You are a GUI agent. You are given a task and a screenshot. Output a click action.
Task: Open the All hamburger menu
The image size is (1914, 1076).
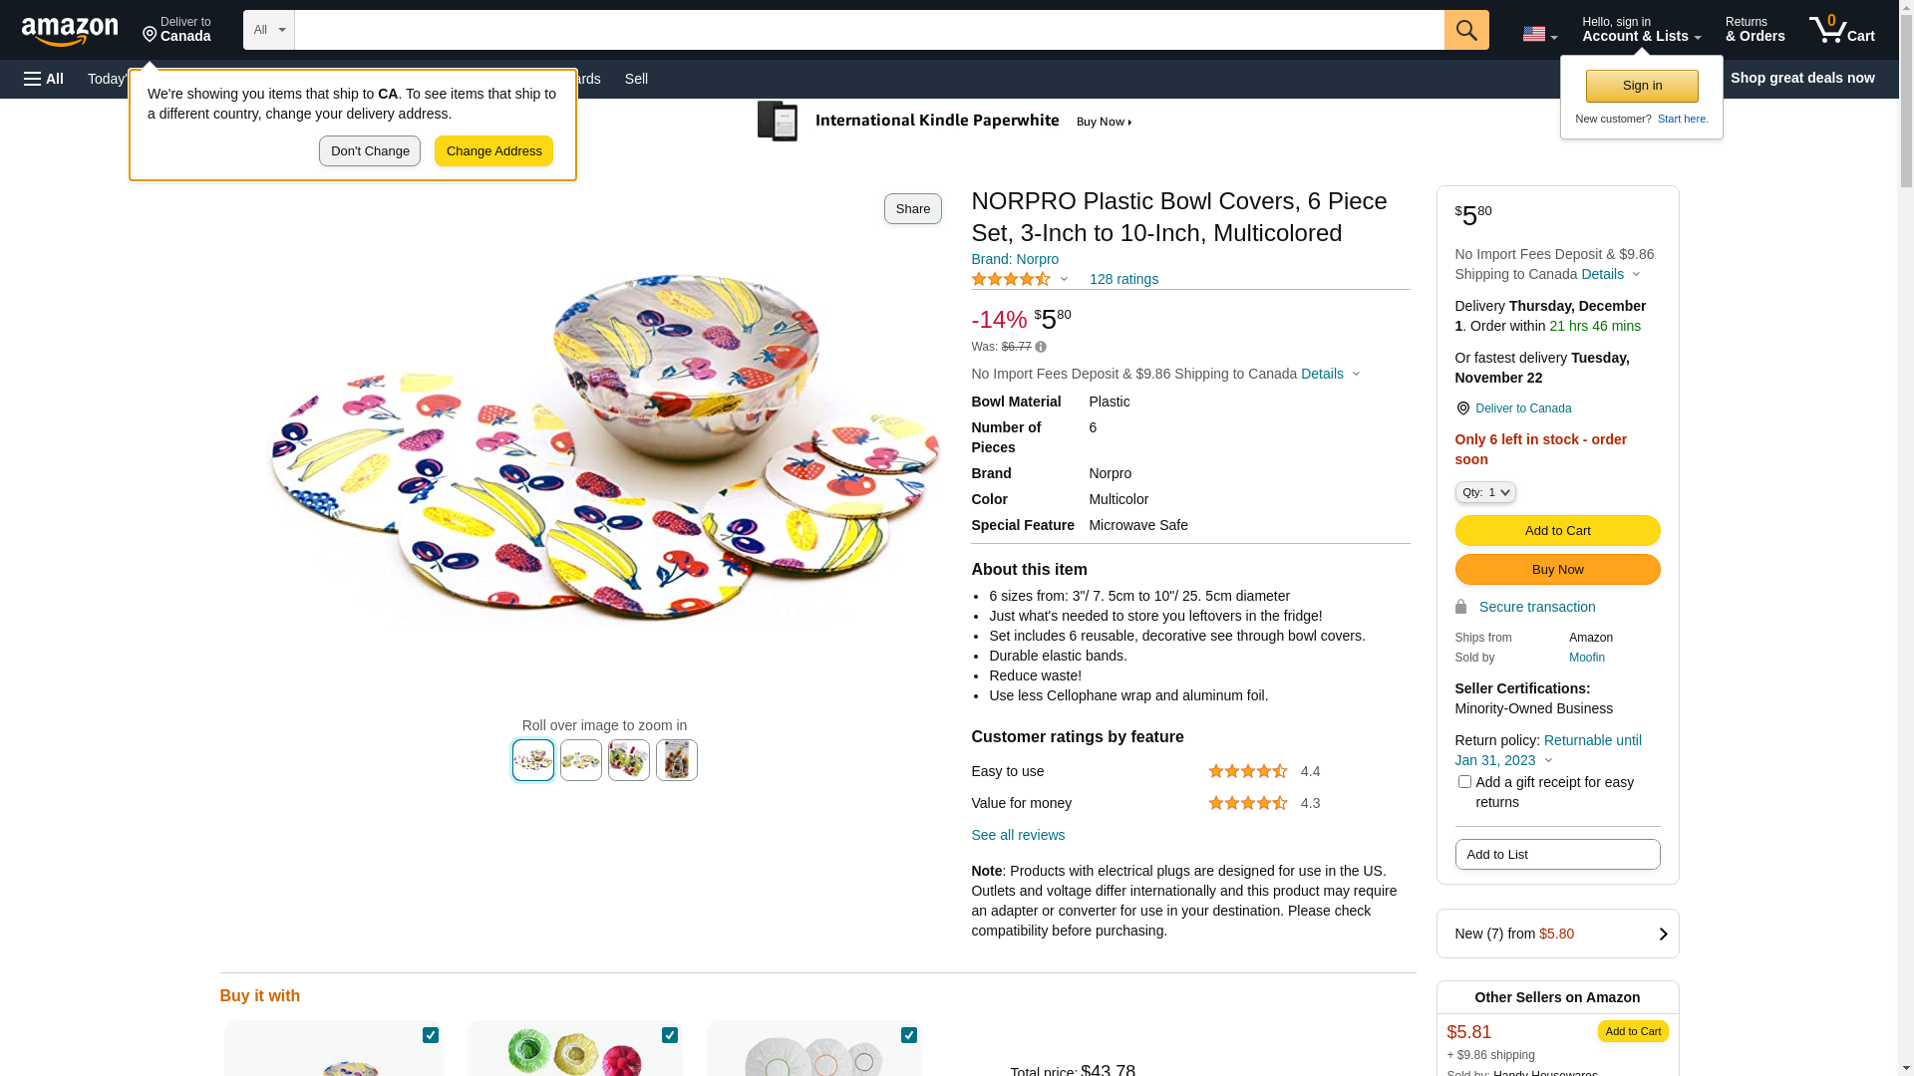pos(44,79)
